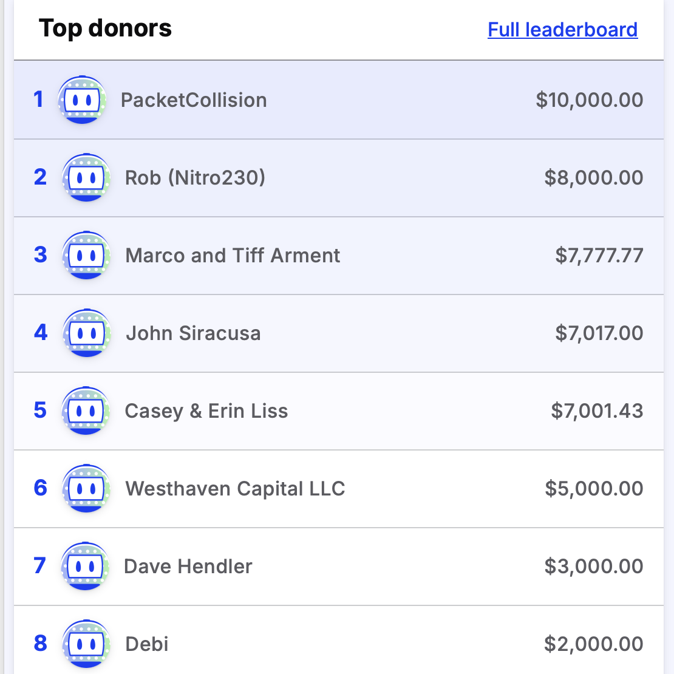Image resolution: width=674 pixels, height=674 pixels.
Task: Click Debi's avatar icon
Action: pos(86,644)
